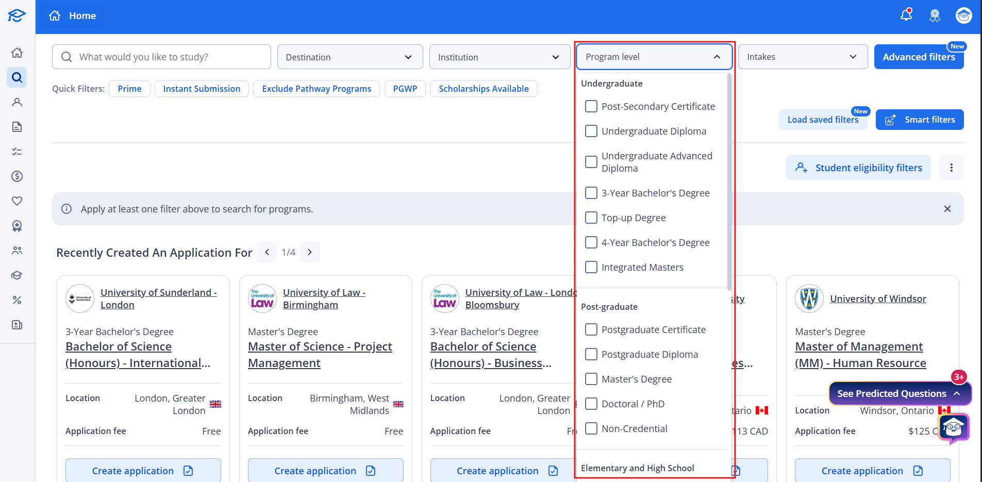
Task: Click the program level list scrollbar
Action: 729,181
